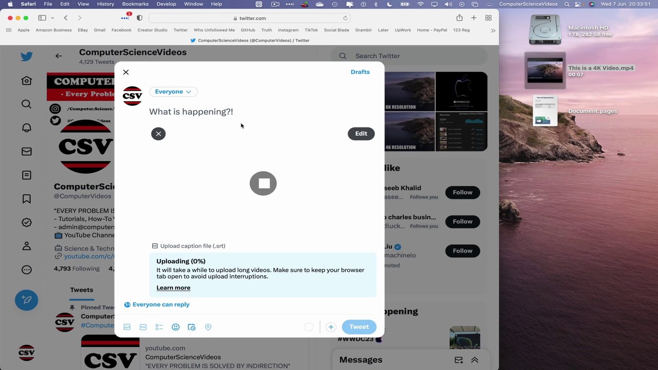Screen dimensions: 658x370
Task: Add a GIF to the tweet
Action: pos(143,327)
